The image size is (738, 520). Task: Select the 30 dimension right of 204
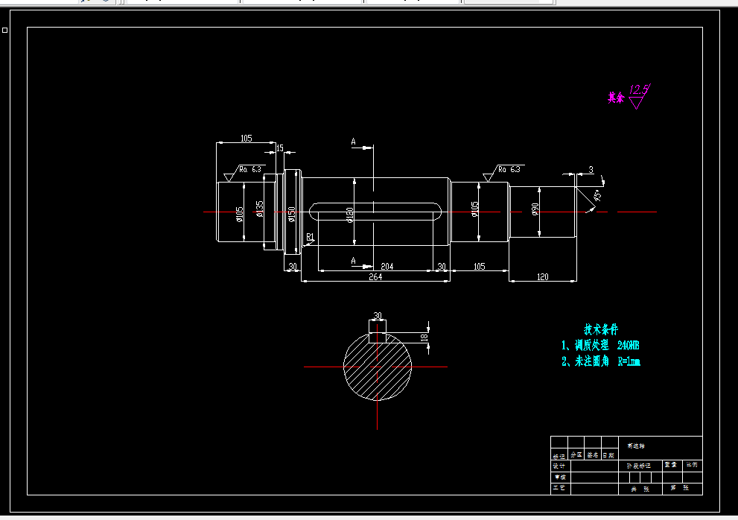pos(442,267)
